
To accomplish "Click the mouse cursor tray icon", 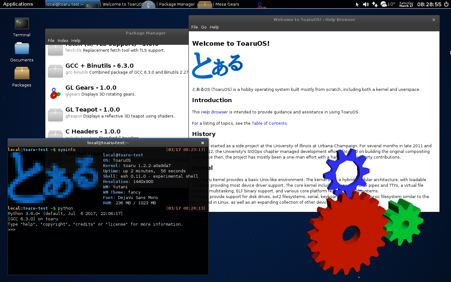I will pos(357,4).
